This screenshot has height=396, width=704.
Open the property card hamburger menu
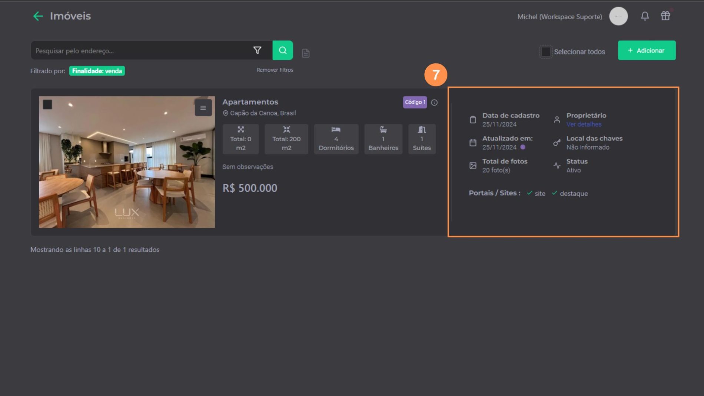tap(203, 108)
